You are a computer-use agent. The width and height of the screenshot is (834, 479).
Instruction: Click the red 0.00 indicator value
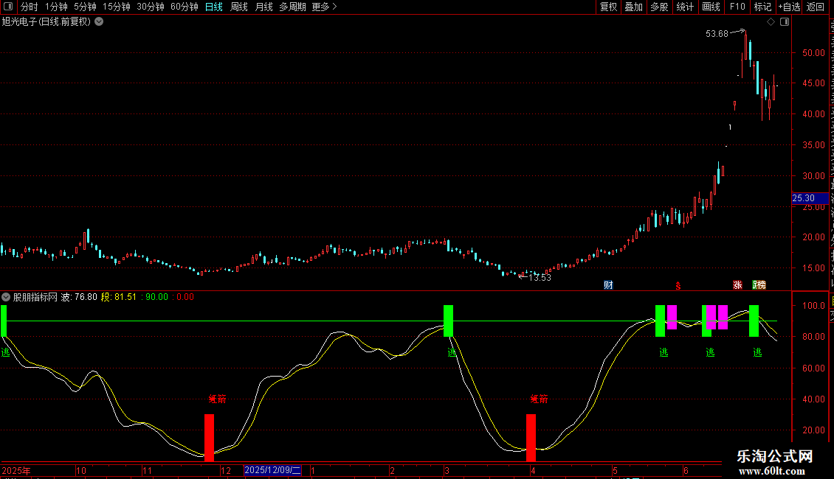point(185,297)
